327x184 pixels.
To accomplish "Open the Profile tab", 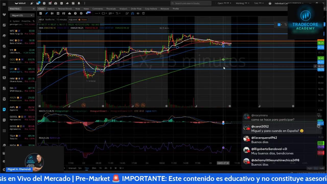I will 176,9.
